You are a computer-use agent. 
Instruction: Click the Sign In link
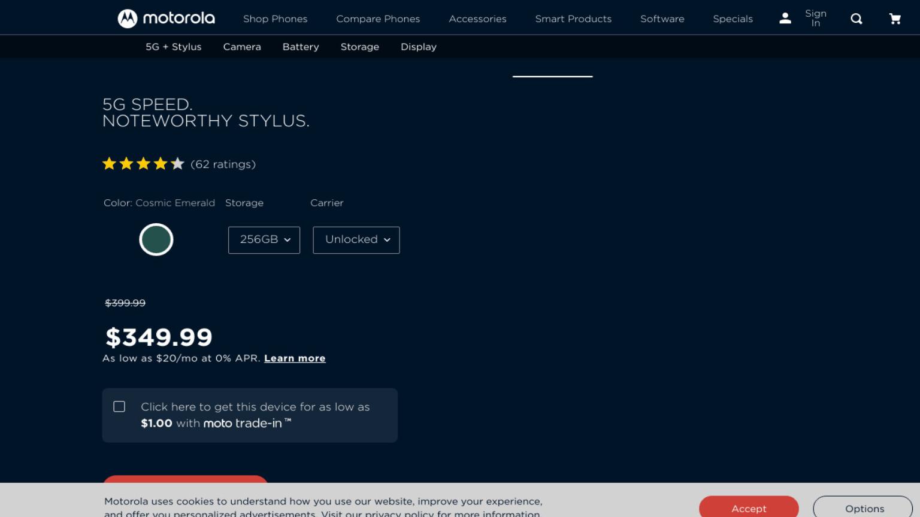tap(815, 18)
